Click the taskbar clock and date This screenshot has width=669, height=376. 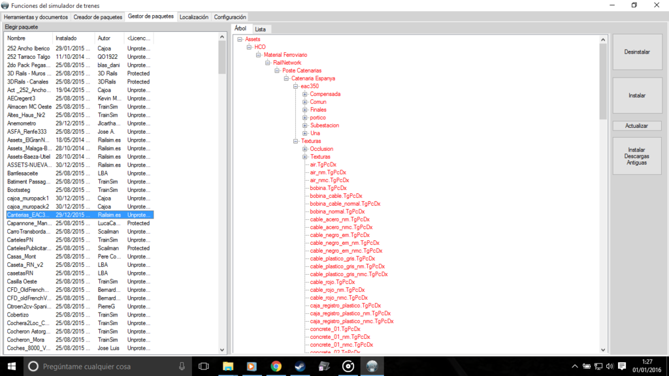647,366
